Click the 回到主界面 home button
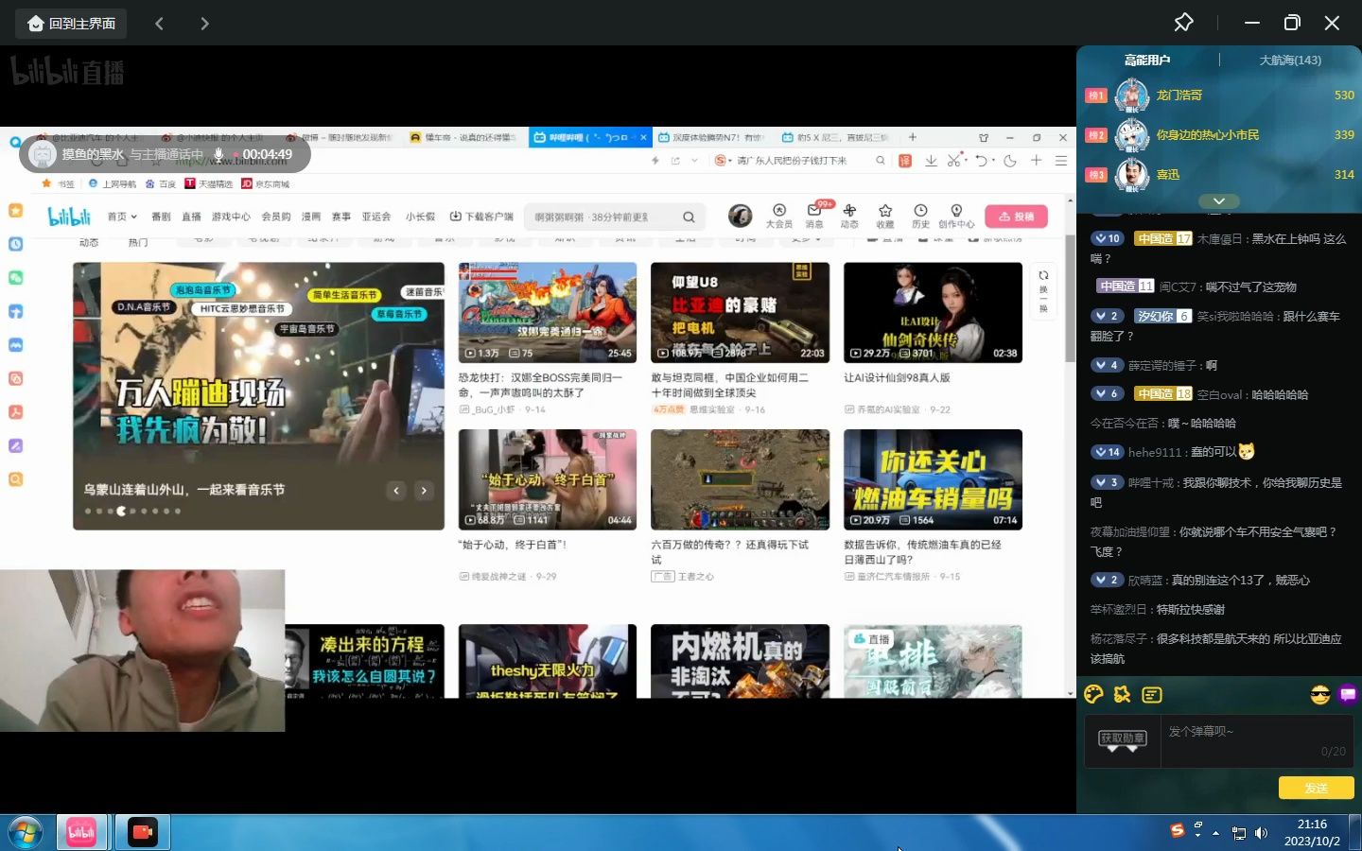Image resolution: width=1362 pixels, height=851 pixels. point(71,23)
